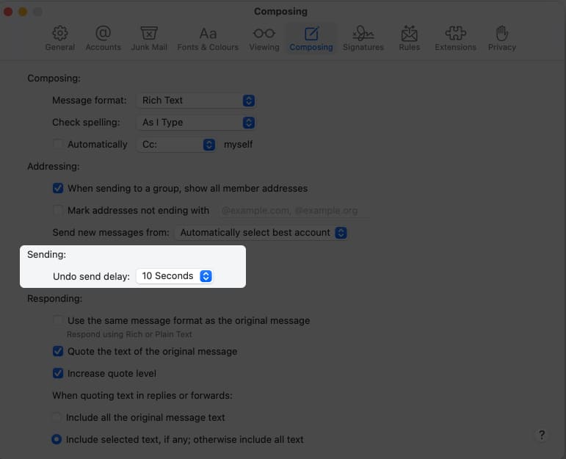The height and width of the screenshot is (459, 566).
Task: Uncheck show all member addresses checkbox
Action: click(x=58, y=188)
